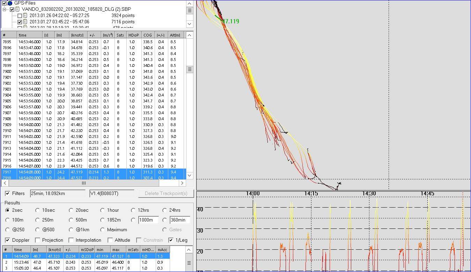Click file tree scroll-up arrow
471x272 pixels.
pos(190,3)
